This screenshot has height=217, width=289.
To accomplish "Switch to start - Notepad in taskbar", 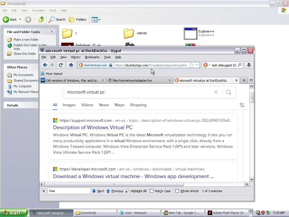I will tap(139, 213).
